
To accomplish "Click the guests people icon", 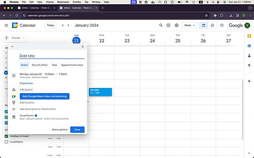I will click(14, 90).
